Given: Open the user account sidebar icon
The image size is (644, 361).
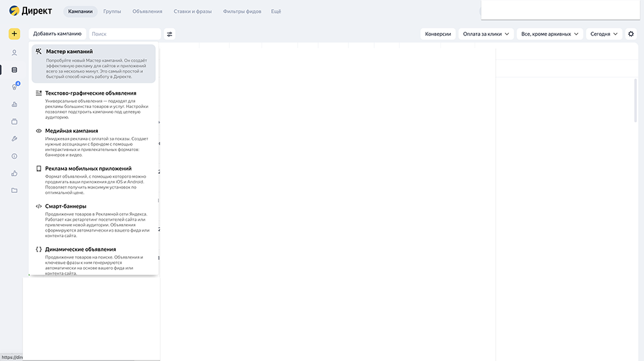Looking at the screenshot, I should click(x=14, y=53).
